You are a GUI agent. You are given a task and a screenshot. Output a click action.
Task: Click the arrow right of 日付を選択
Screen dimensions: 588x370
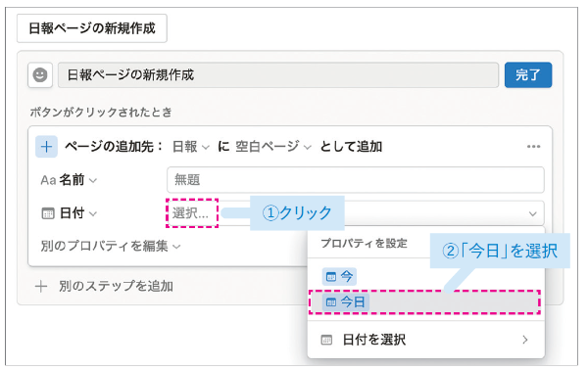525,340
